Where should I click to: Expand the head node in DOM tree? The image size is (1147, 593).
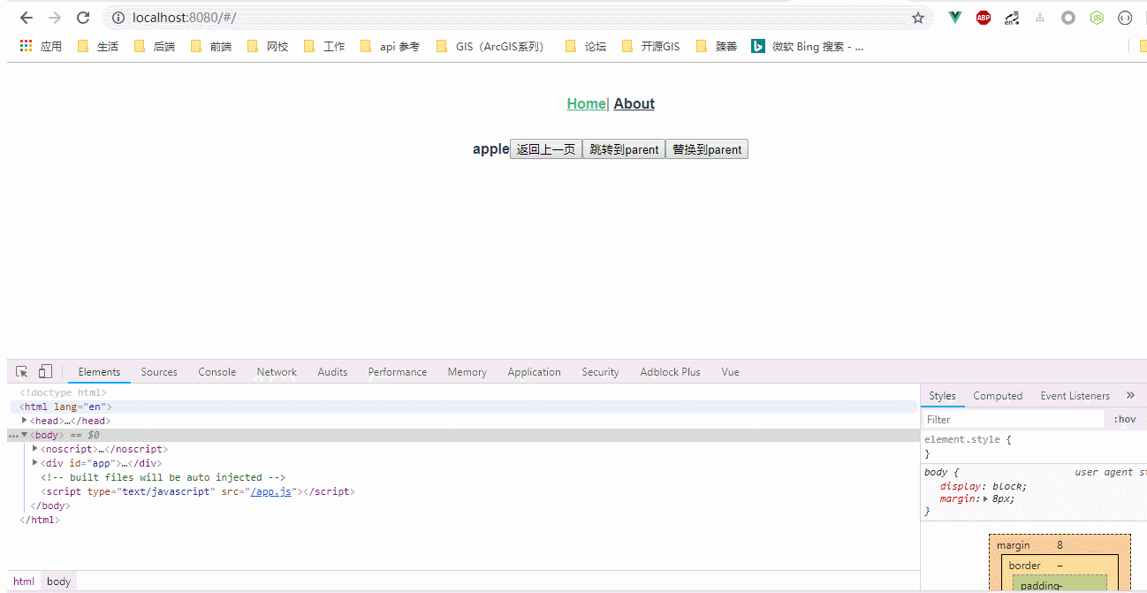(25, 421)
